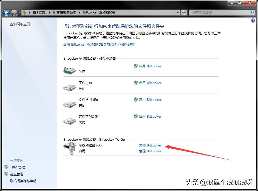The image size is (258, 191).
Task: Turn off BitLocker on removable disk G:
Action: click(x=150, y=145)
